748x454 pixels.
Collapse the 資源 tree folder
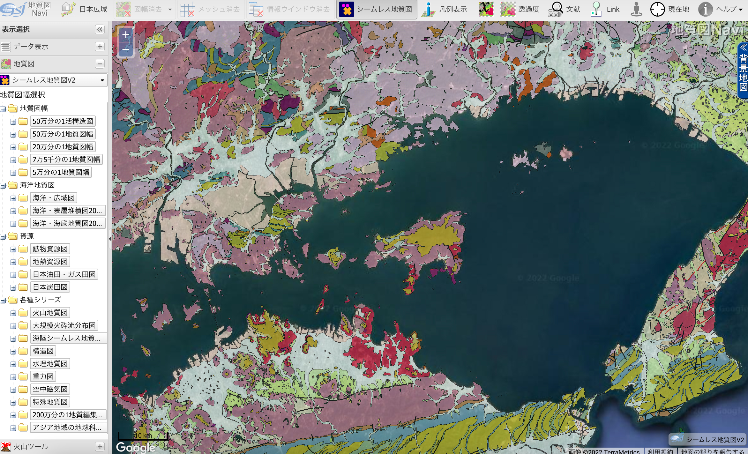click(x=3, y=236)
